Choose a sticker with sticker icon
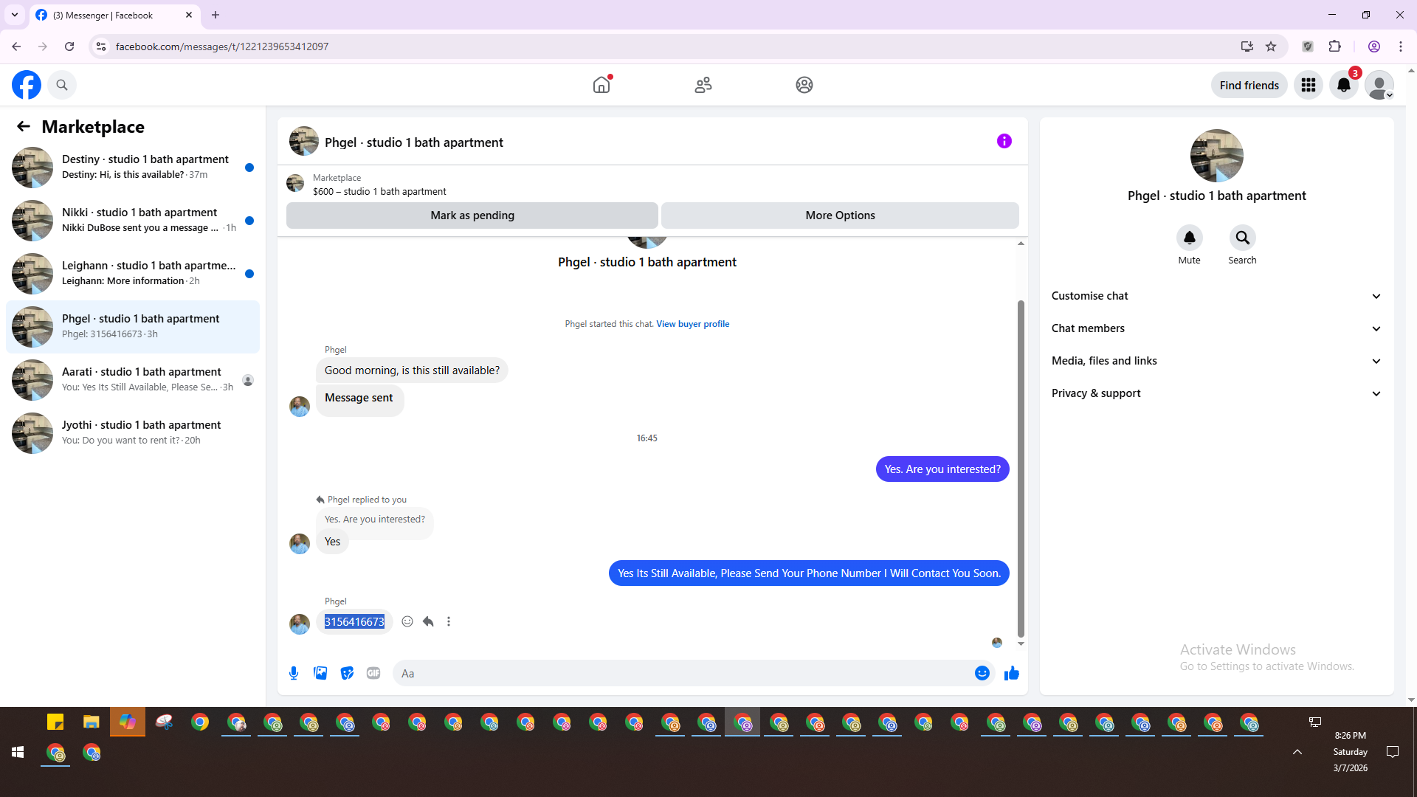 (347, 673)
